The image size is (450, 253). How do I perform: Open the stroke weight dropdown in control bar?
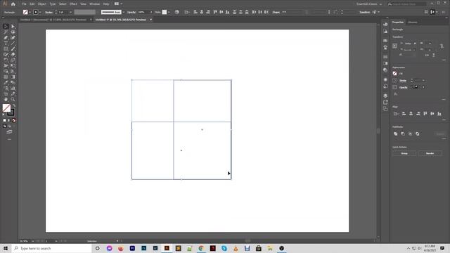click(x=70, y=12)
